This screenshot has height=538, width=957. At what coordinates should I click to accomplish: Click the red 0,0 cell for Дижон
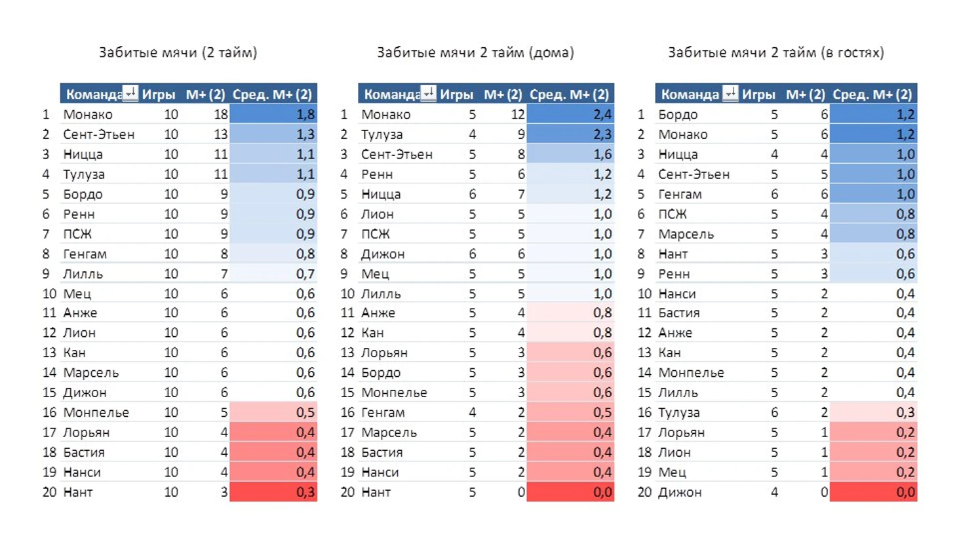[873, 492]
